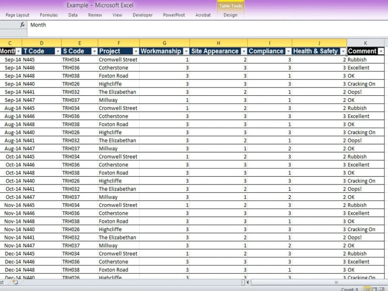Open the T Code filter dropdown
Screen dimensions: 388x291
pos(57,51)
